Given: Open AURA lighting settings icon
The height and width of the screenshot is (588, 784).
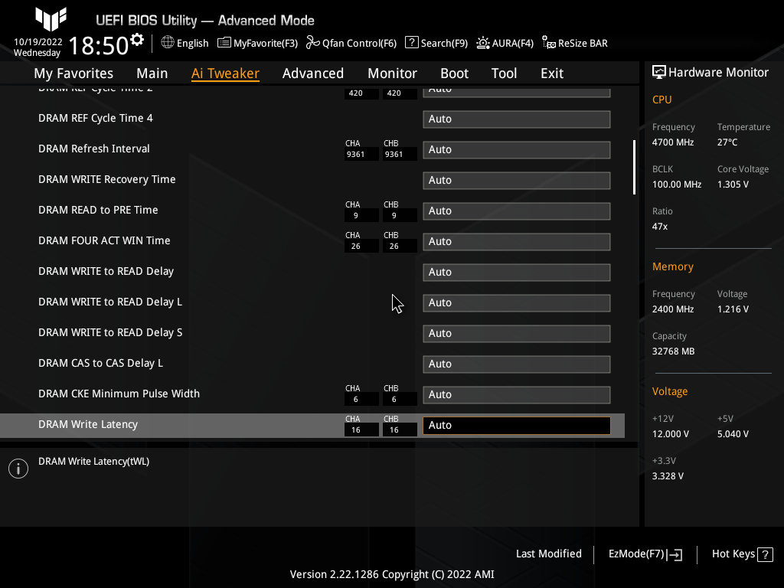Looking at the screenshot, I should [482, 43].
